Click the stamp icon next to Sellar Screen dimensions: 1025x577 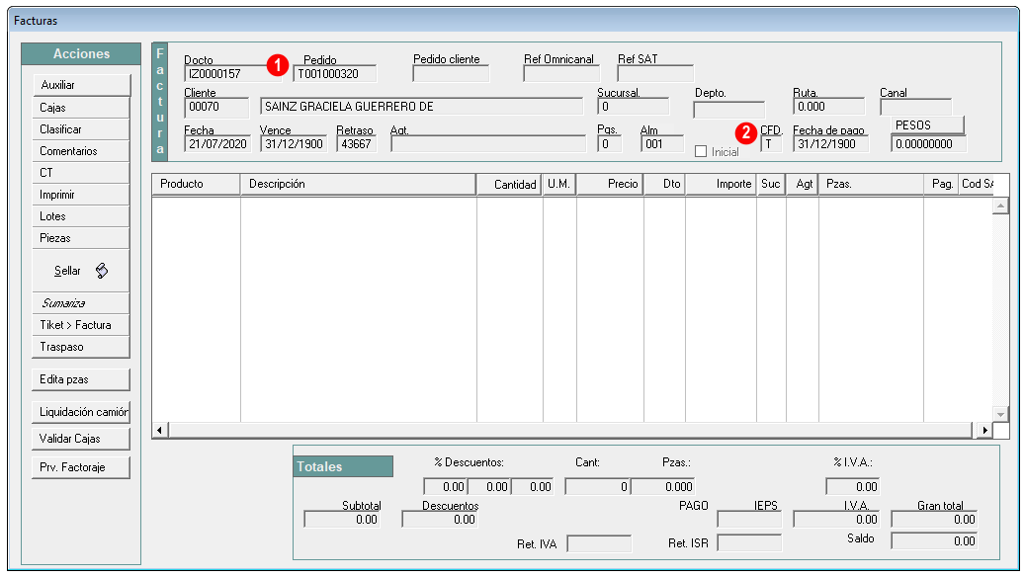click(103, 269)
